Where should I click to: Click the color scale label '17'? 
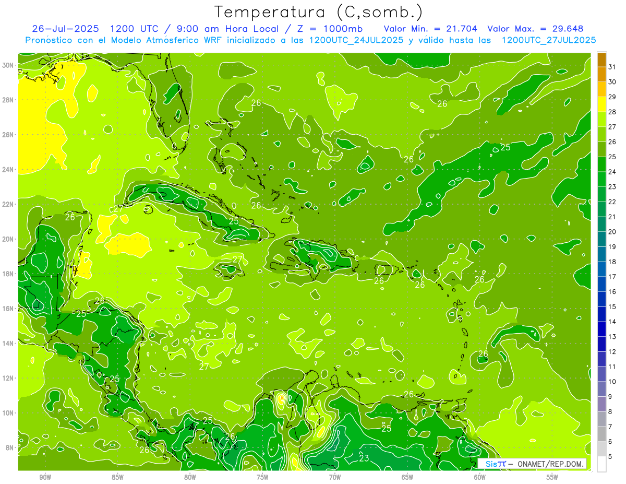coord(612,277)
